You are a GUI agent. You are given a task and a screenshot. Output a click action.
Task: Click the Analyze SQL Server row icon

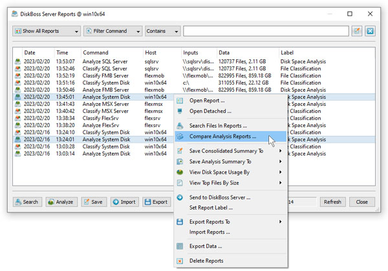[17, 61]
